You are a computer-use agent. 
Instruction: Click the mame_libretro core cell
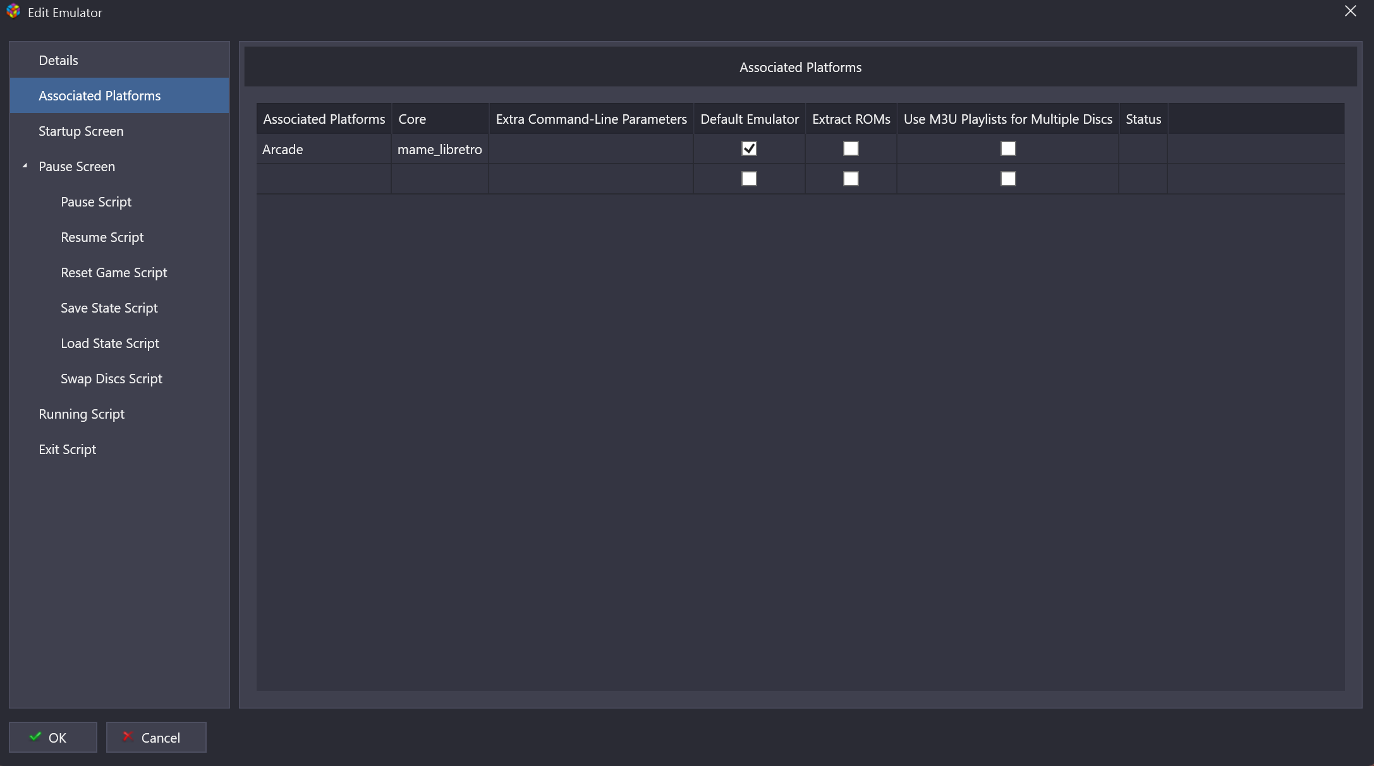439,150
